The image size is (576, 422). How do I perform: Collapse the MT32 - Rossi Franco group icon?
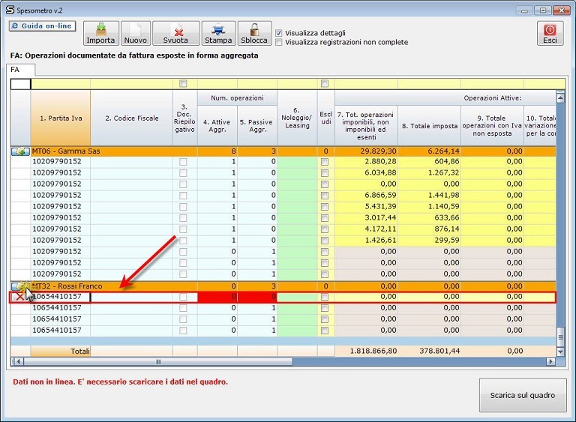coord(20,286)
